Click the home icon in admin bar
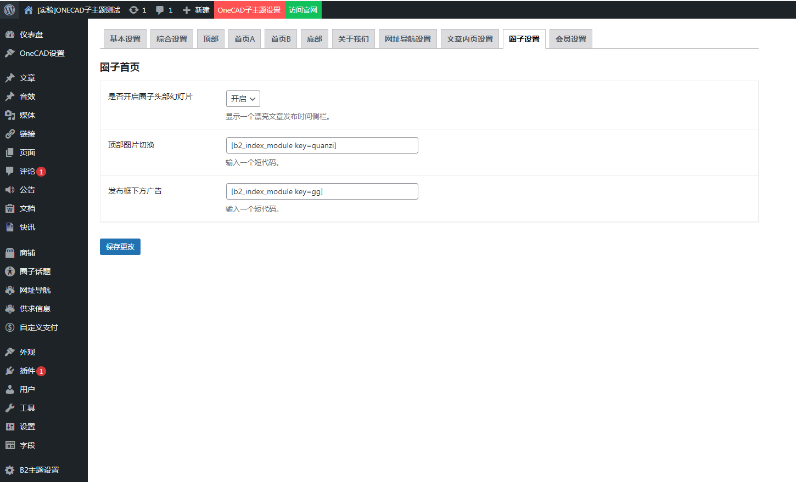Image resolution: width=796 pixels, height=482 pixels. [29, 10]
